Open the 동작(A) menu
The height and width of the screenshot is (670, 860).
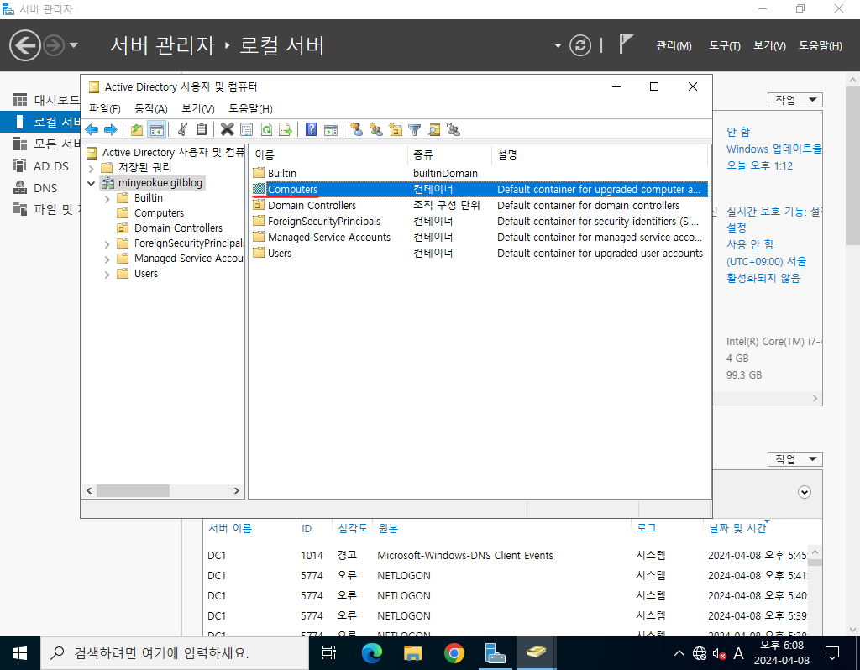coord(151,108)
